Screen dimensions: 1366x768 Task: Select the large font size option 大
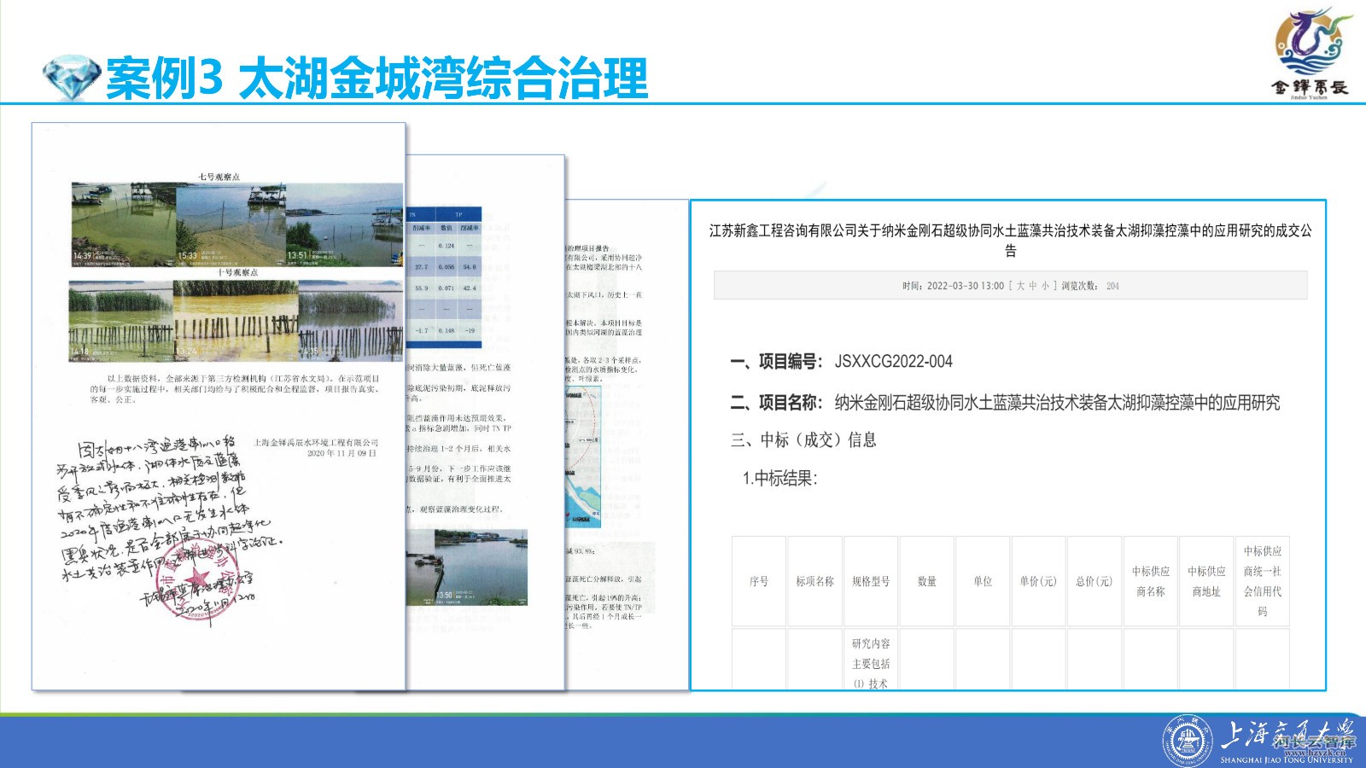coord(1020,286)
